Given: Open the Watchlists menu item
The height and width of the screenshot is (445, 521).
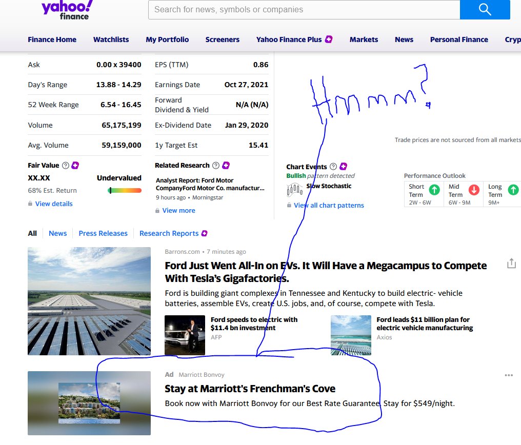Looking at the screenshot, I should [111, 39].
